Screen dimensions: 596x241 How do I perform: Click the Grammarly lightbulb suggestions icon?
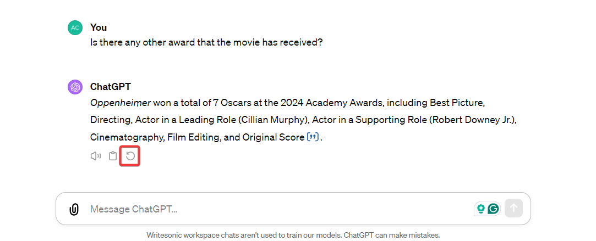(x=480, y=209)
